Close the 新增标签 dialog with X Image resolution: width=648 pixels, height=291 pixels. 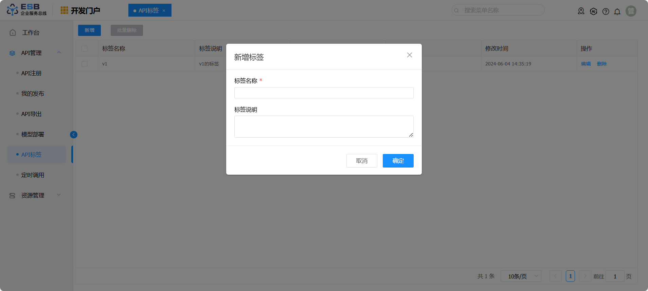click(409, 55)
